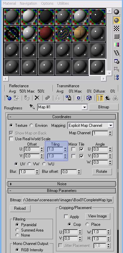Click Show Map in Viewport cube icon
Image resolution: width=123 pixels, height=253 pixels.
[x=89, y=98]
